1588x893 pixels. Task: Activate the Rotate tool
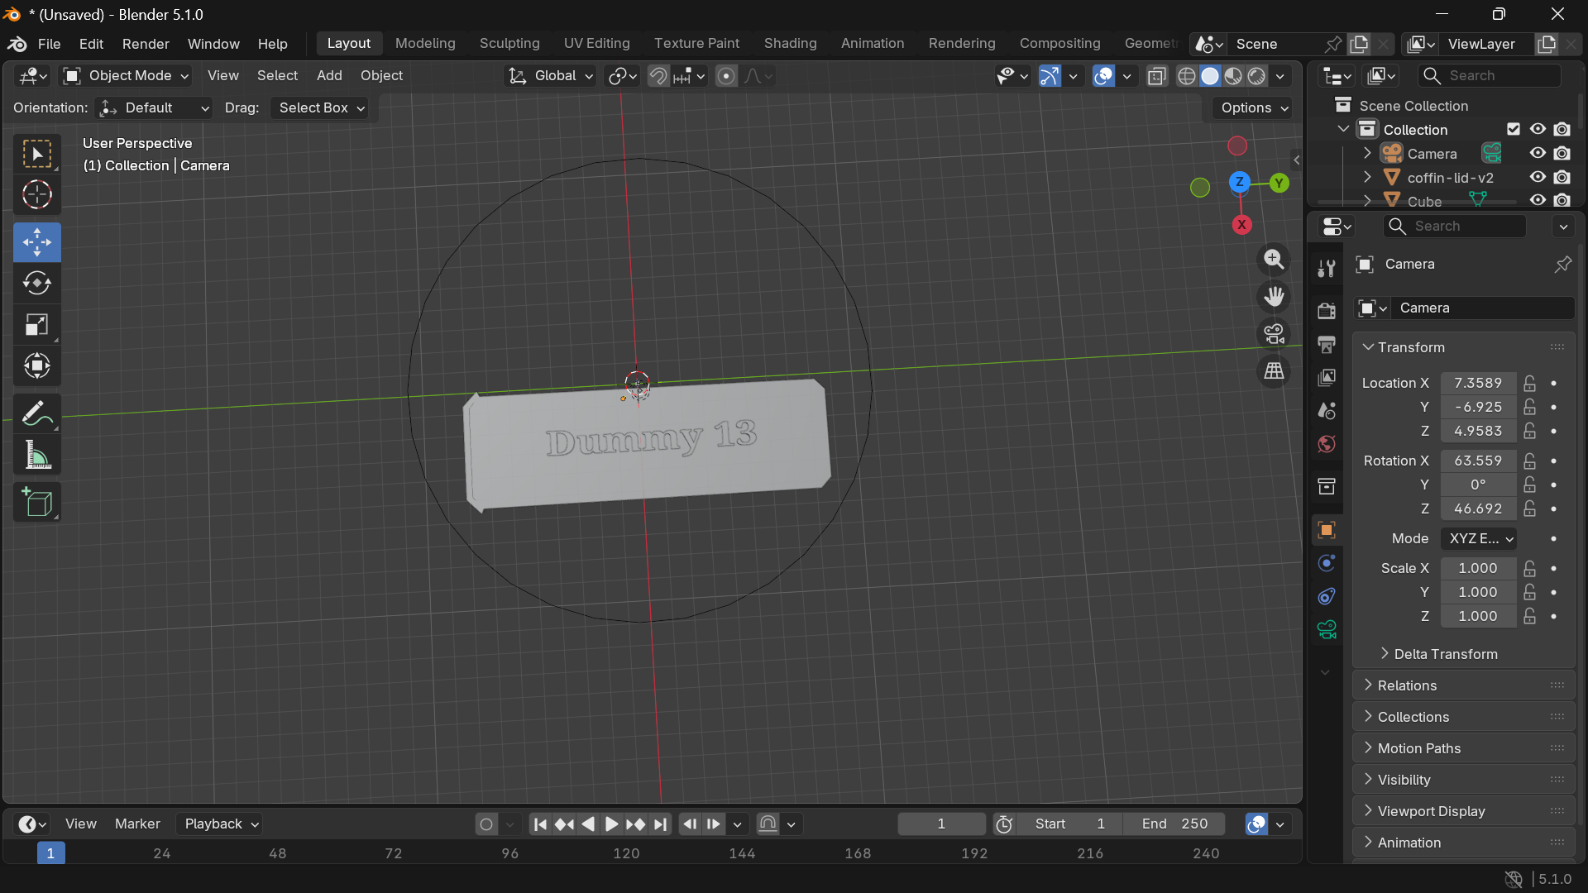pos(37,283)
